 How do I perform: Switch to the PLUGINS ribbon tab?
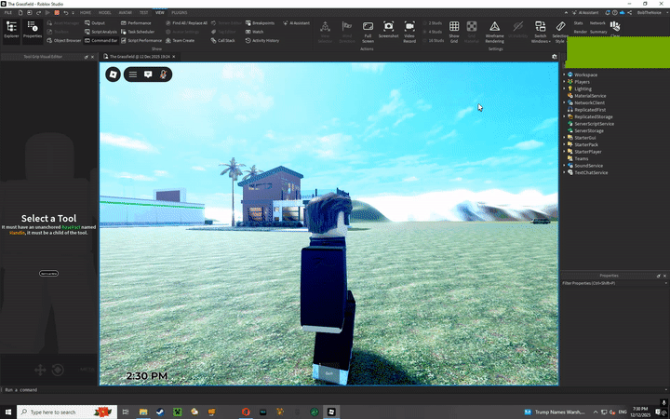coord(179,12)
